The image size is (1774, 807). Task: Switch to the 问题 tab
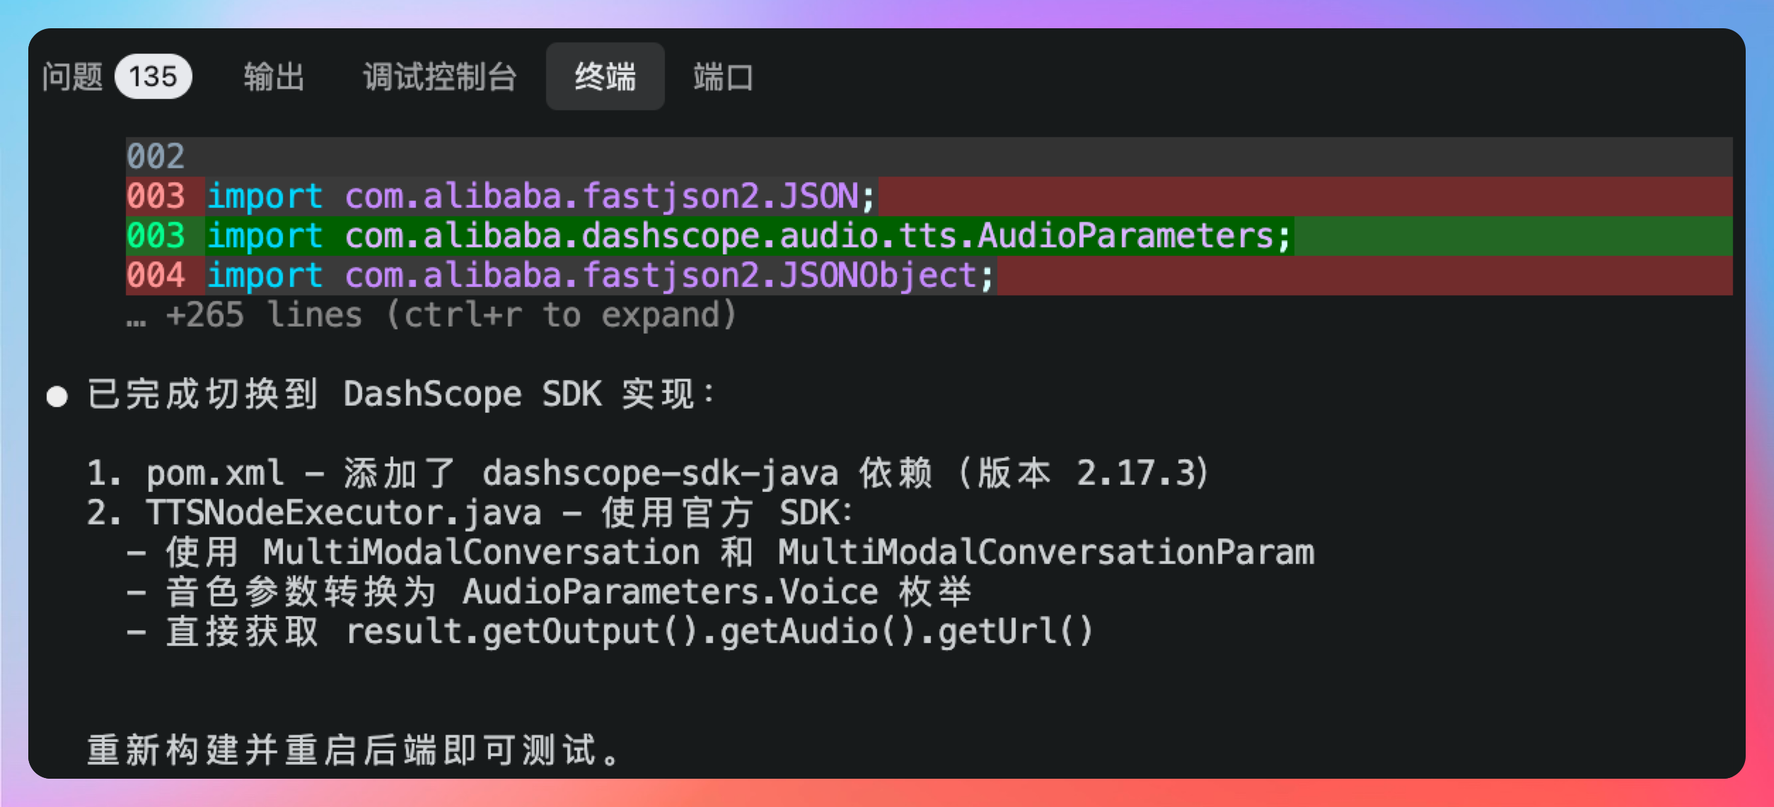(72, 76)
